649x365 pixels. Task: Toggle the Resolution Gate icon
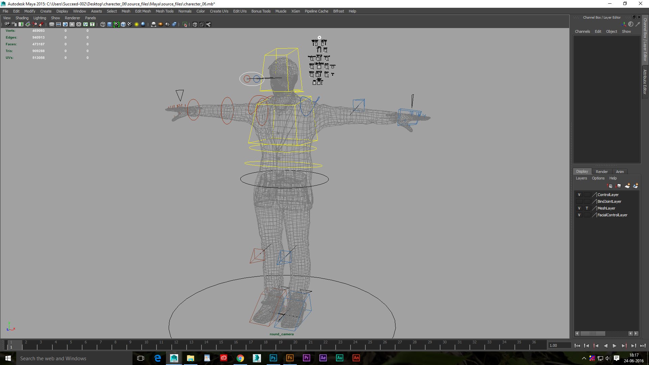click(65, 24)
